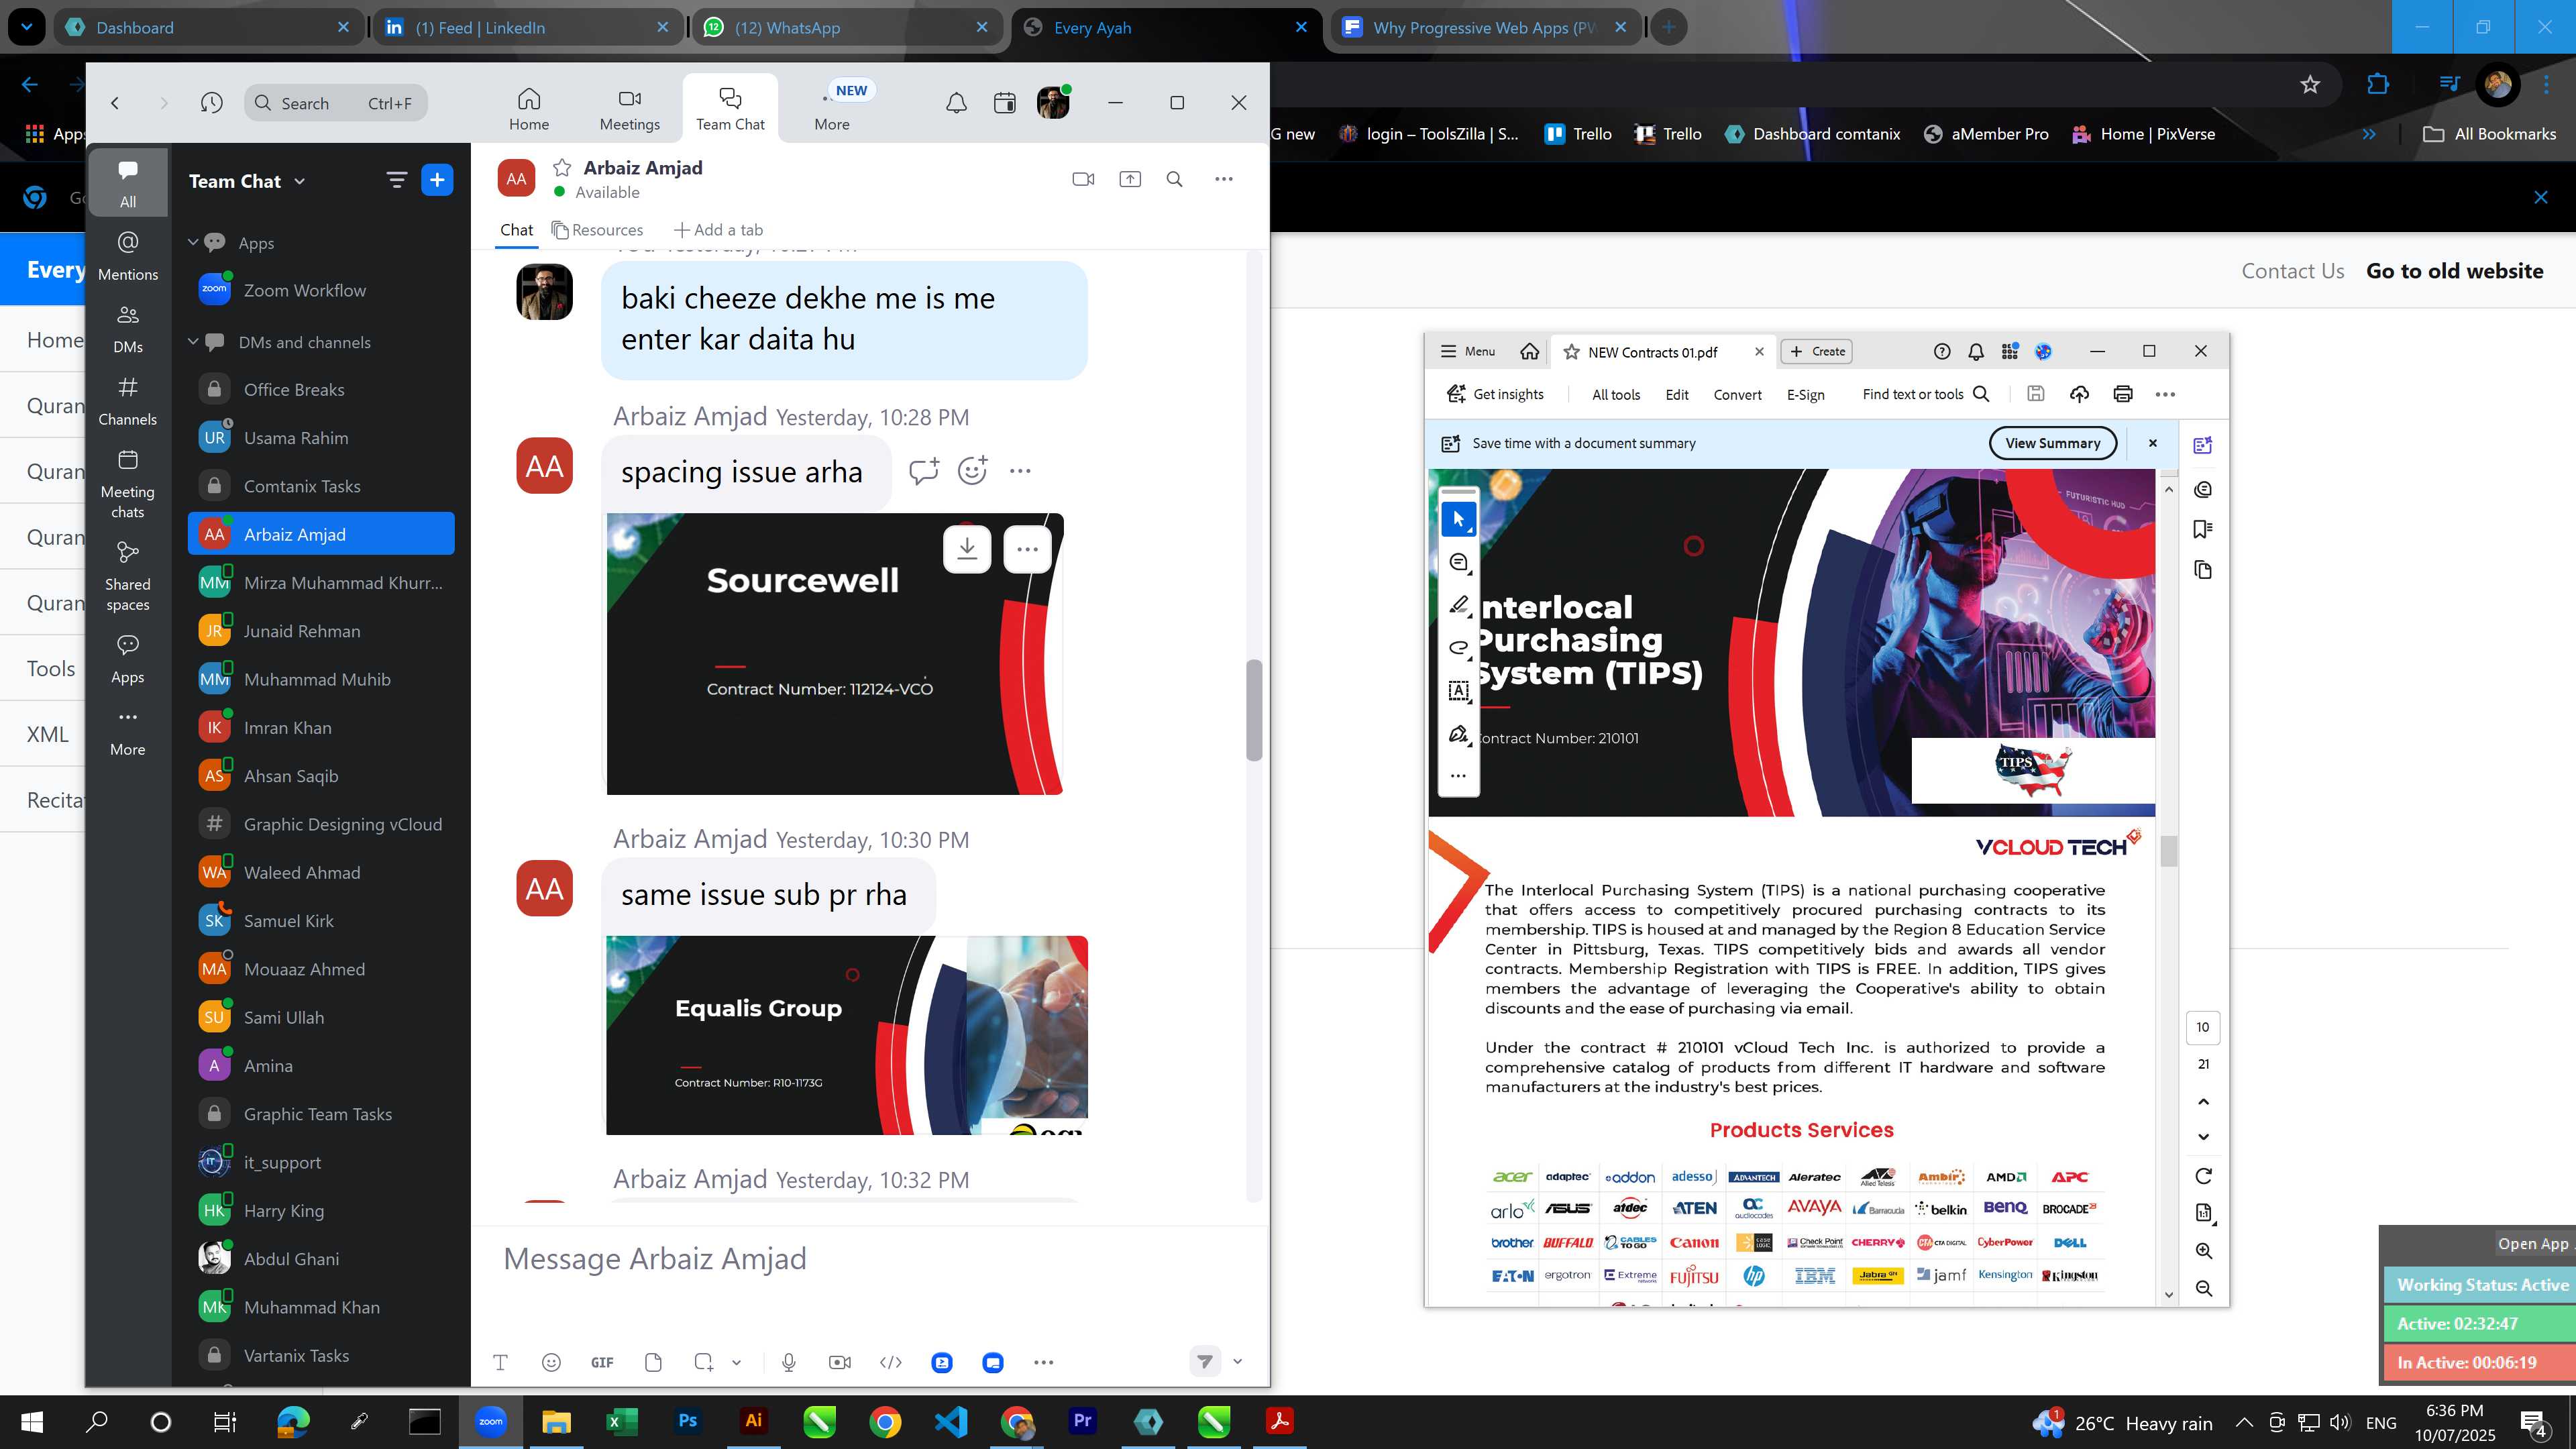Rotate the PDF view clockwise
Image resolution: width=2576 pixels, height=1449 pixels.
[x=2203, y=1176]
